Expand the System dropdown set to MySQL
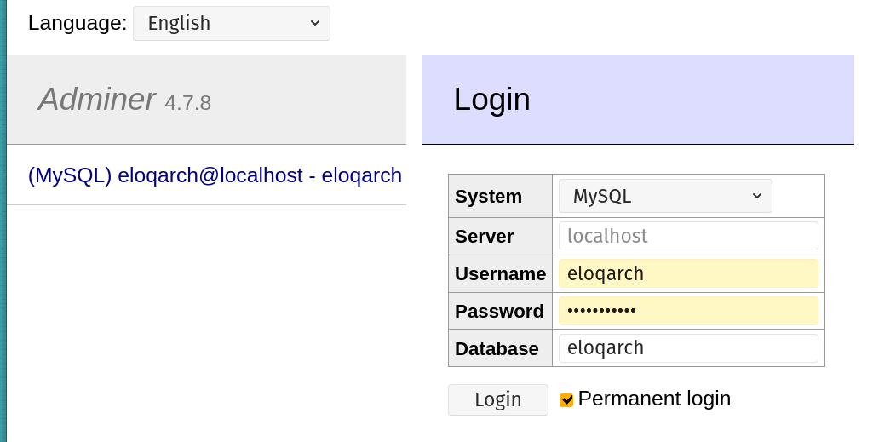The image size is (873, 442). pos(665,196)
